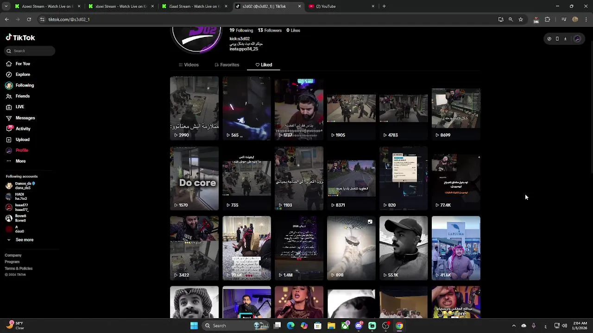
Task: Open the media control icon in Chrome toolbar
Action: 564,19
